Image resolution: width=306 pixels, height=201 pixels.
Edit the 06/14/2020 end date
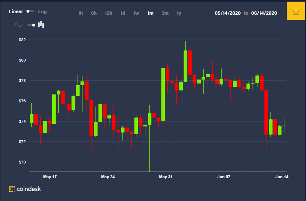(x=264, y=13)
